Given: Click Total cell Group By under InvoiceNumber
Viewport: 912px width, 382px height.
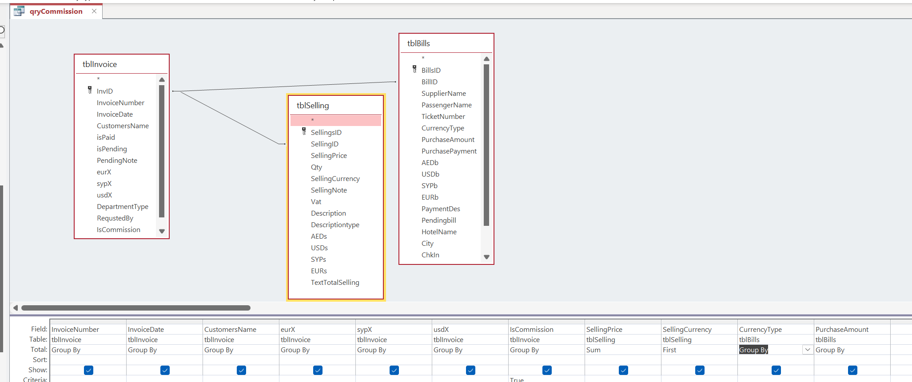Looking at the screenshot, I should 88,350.
